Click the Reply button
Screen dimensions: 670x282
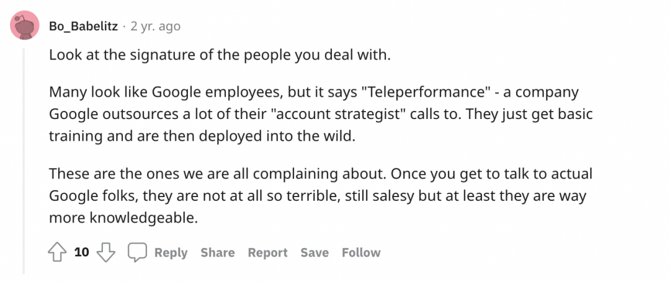[x=171, y=253]
